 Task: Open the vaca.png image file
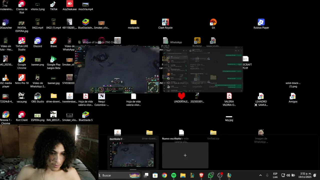(x=22, y=98)
